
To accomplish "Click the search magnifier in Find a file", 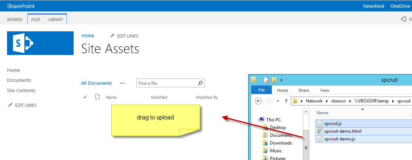I will (x=200, y=83).
